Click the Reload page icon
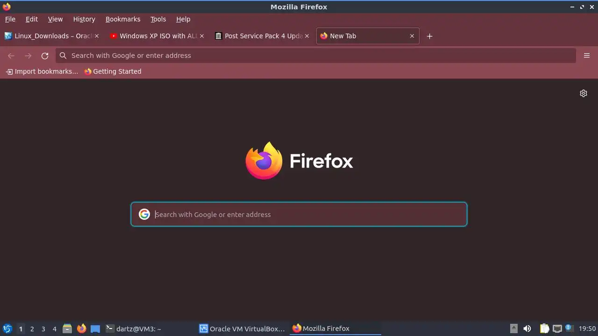The width and height of the screenshot is (598, 336). [x=45, y=56]
